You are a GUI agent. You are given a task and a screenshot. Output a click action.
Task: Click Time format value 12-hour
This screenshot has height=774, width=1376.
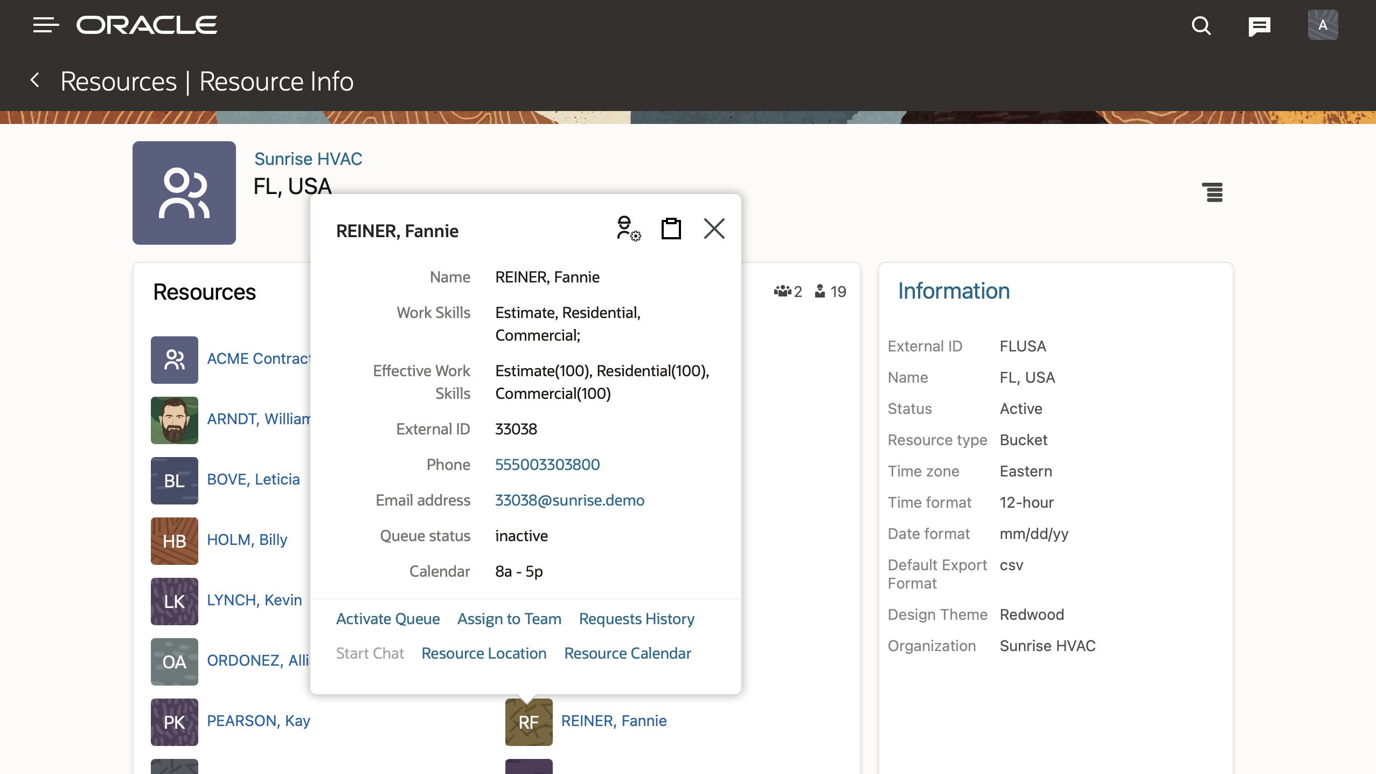(x=1027, y=502)
